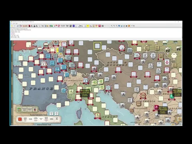Viewport: 192px width, 144px height.
Task: Click the blue-yellow map toolbar icon
Action: (x=46, y=26)
